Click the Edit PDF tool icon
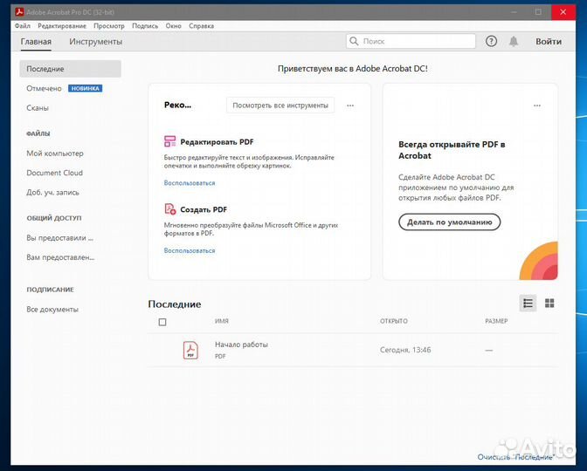Screen dimensions: 587x471 (x=170, y=141)
